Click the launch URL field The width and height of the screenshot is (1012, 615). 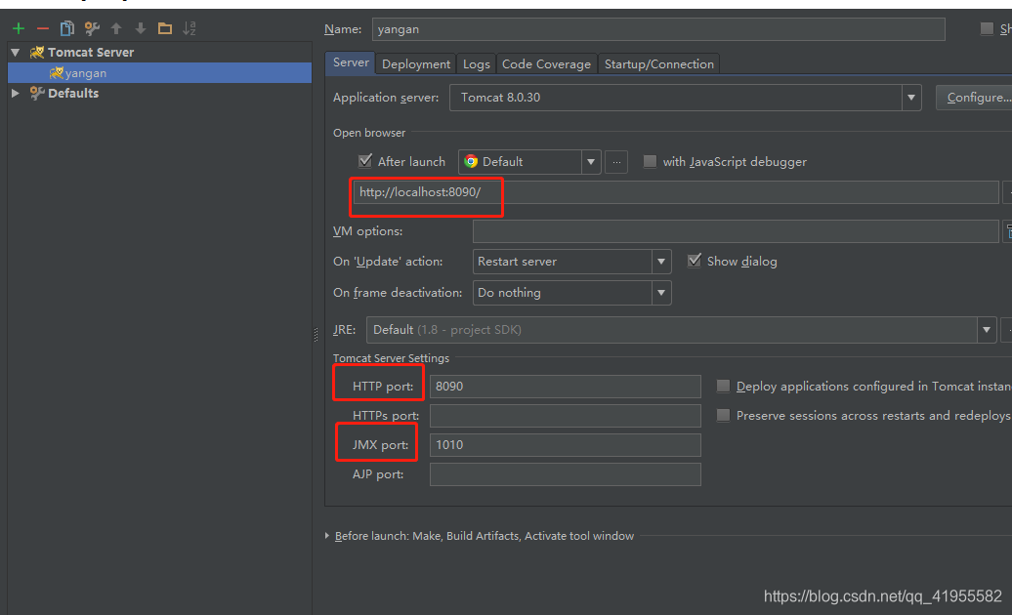point(676,192)
